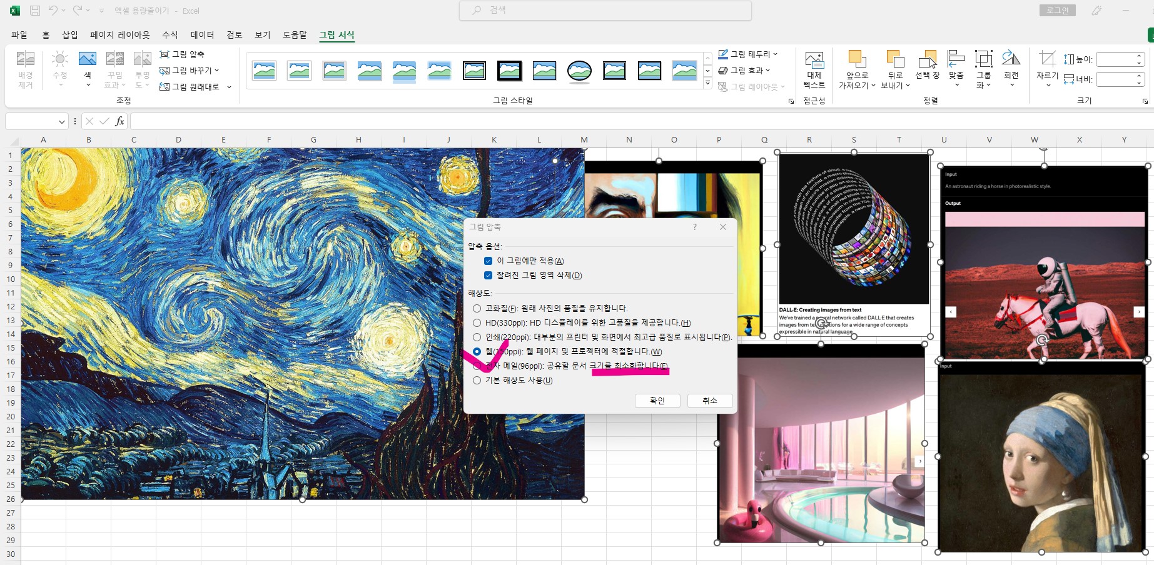The image size is (1154, 565).
Task: Open the 파일 tab
Action: 19,35
